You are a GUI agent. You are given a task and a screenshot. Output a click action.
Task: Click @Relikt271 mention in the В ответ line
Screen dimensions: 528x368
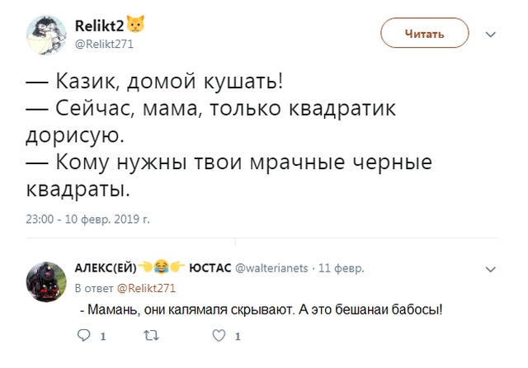click(x=147, y=288)
